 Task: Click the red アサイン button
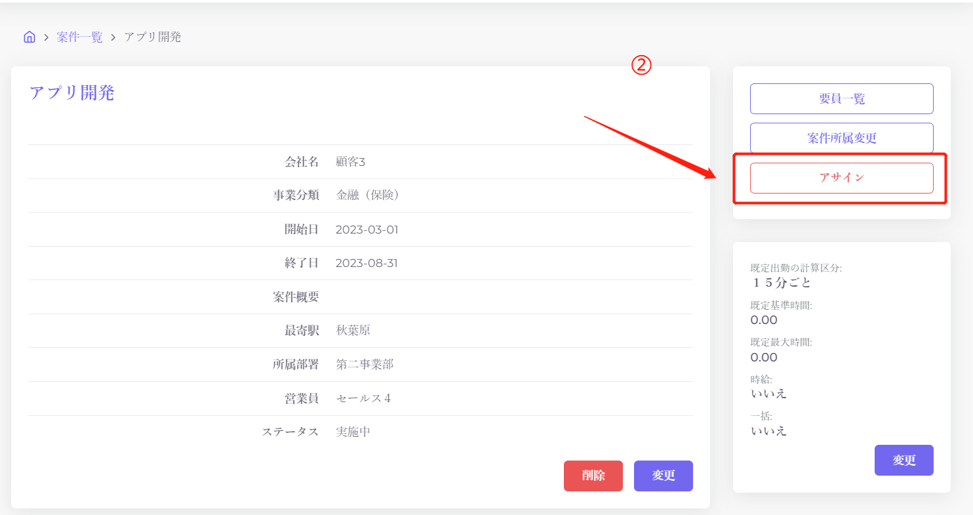pyautogui.click(x=841, y=178)
